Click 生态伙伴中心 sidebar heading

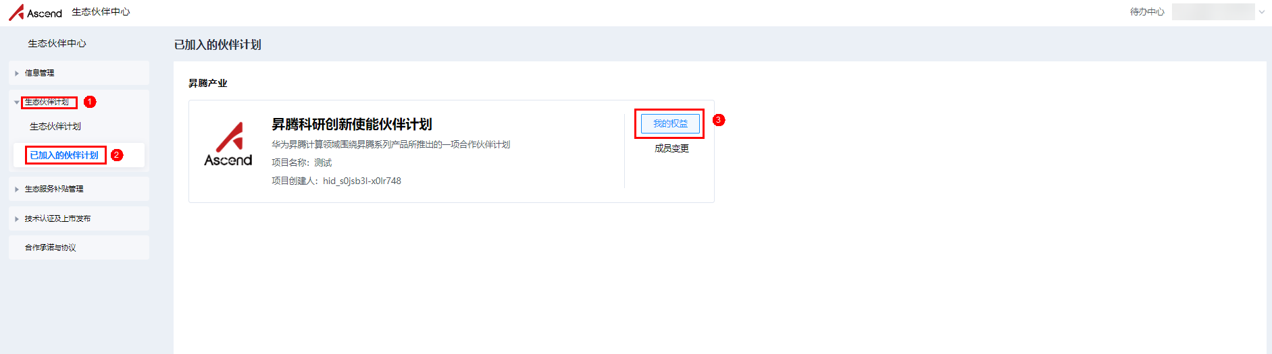point(57,43)
